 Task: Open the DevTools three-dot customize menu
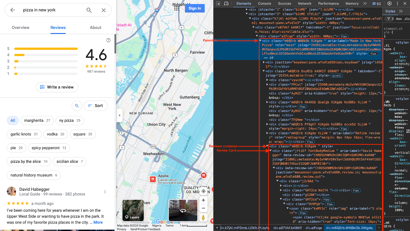coord(397,4)
